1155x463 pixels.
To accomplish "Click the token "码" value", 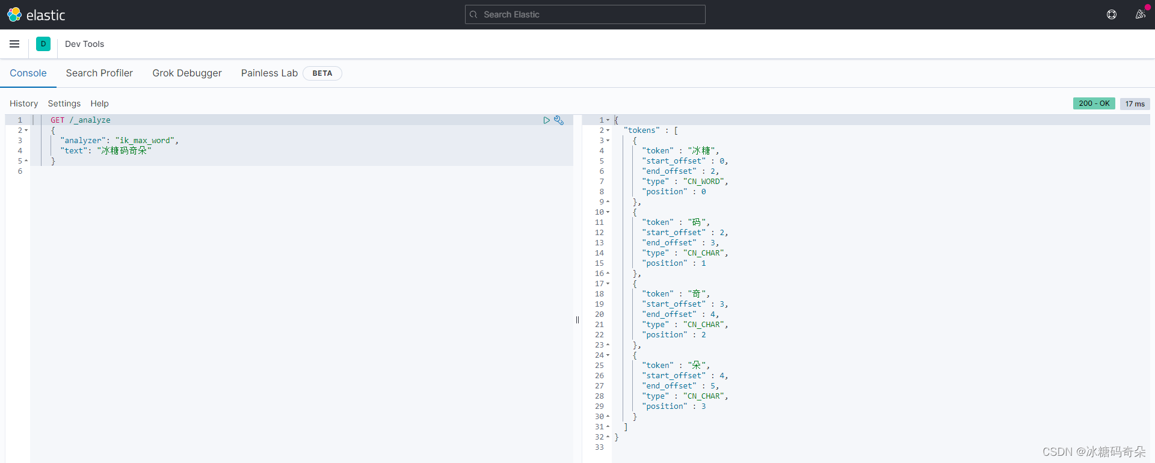I will [x=697, y=222].
